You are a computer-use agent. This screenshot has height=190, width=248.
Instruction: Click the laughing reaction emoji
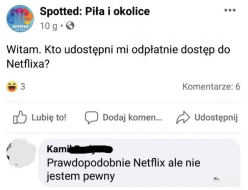(12, 86)
